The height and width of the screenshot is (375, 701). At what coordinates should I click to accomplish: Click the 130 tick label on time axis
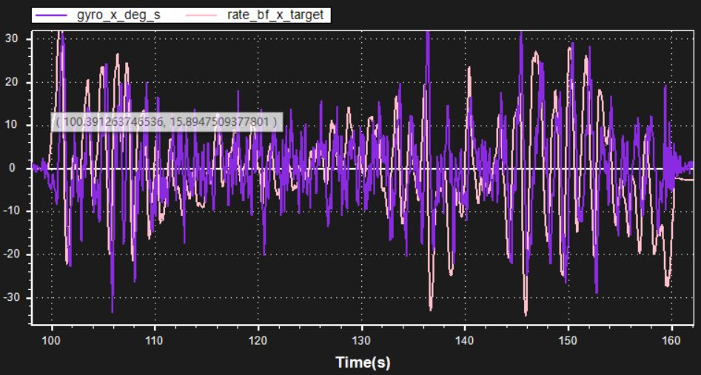click(x=362, y=341)
